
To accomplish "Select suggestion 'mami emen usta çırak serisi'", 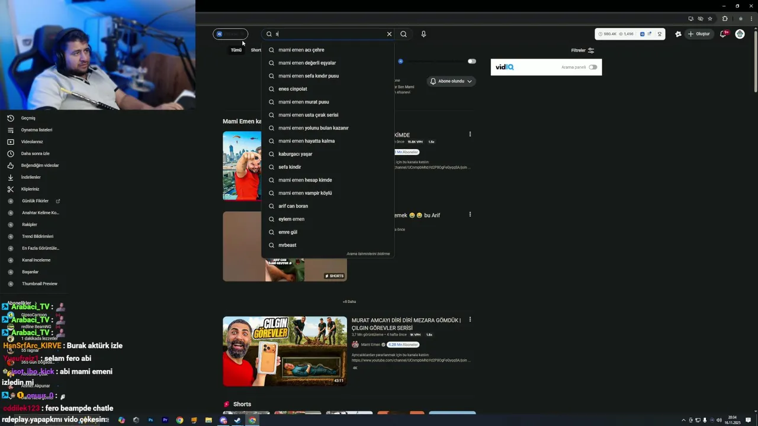I will coord(327,115).
